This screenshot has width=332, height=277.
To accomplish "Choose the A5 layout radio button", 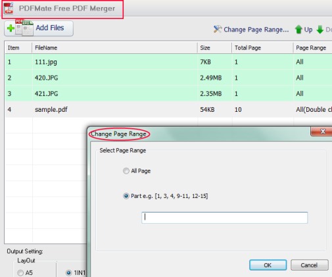I will [20, 273].
